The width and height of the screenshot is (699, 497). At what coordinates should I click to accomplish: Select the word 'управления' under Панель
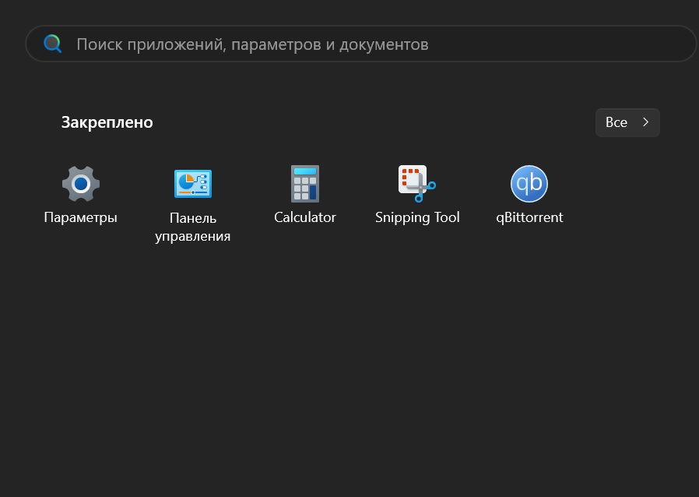coord(193,236)
